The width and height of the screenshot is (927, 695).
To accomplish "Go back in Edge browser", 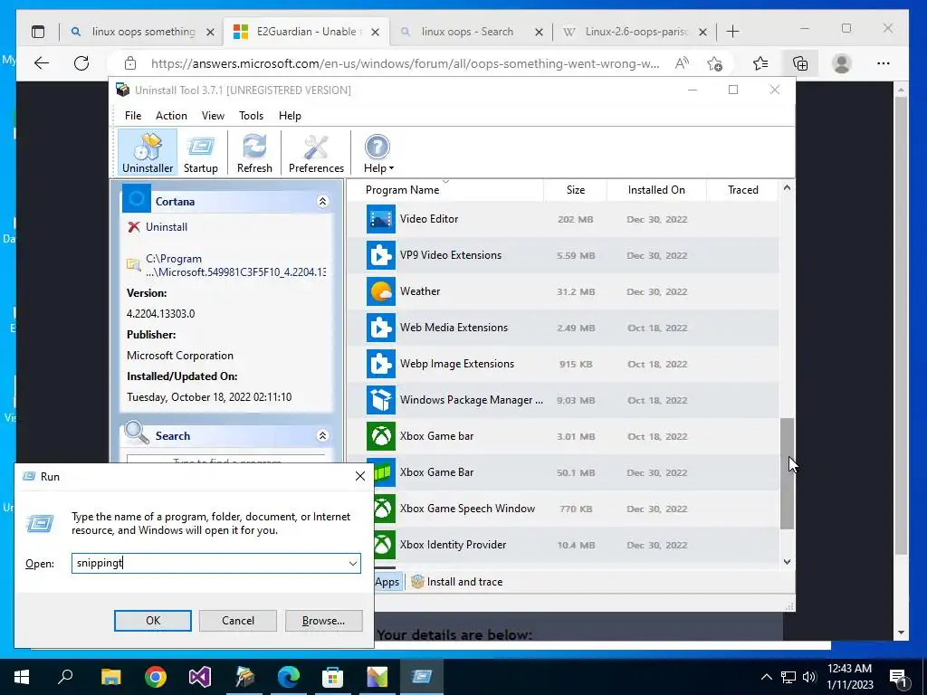I will click(x=42, y=63).
